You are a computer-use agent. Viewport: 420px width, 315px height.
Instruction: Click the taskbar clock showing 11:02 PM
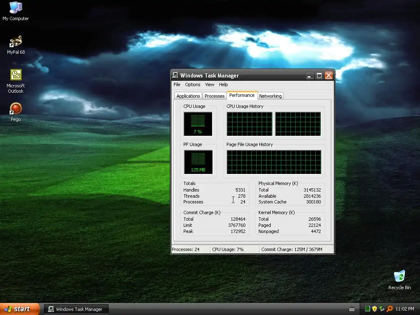pos(405,309)
